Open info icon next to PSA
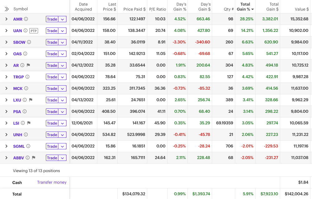This screenshot has height=199, width=312. [x=24, y=111]
